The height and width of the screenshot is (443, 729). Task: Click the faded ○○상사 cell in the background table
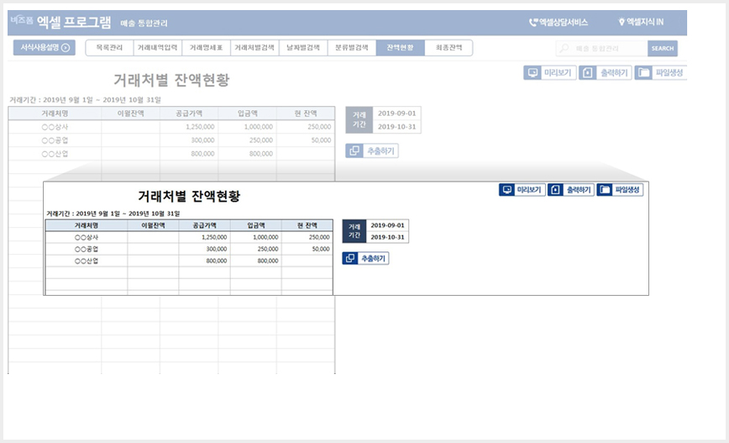tap(55, 127)
